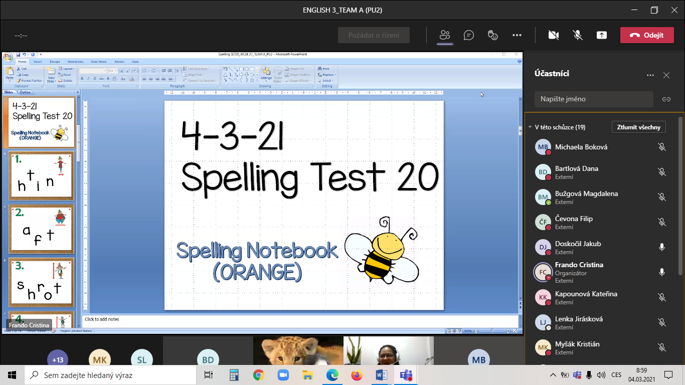Open the more actions ellipsis in toolbar
Viewport: 685px width, 385px height.
tap(517, 35)
